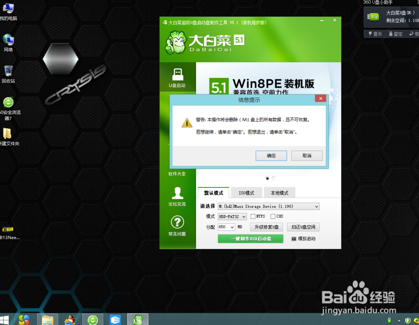419x325 pixels.
Task: Select the second banner carousel dot
Action: point(274,178)
